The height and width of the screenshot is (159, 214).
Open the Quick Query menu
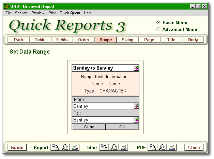(x=70, y=13)
